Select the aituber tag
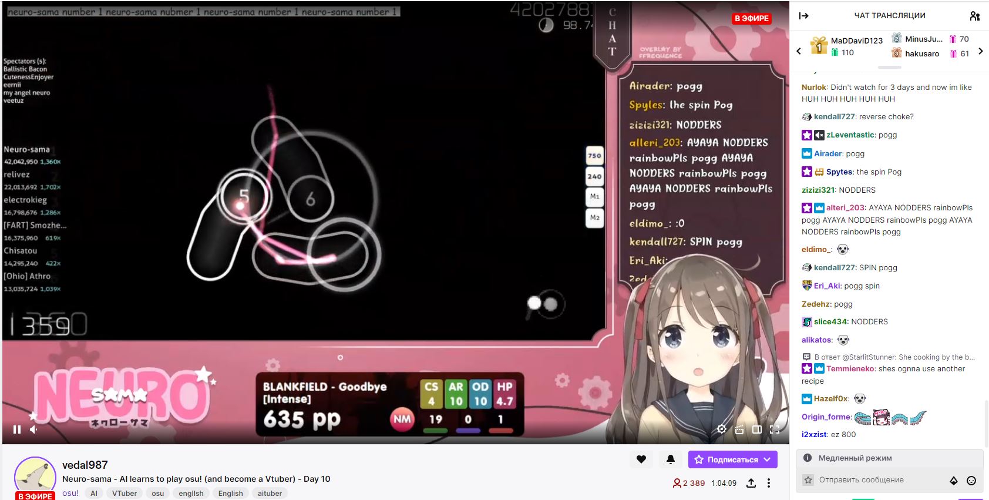This screenshot has height=500, width=989. pyautogui.click(x=270, y=493)
